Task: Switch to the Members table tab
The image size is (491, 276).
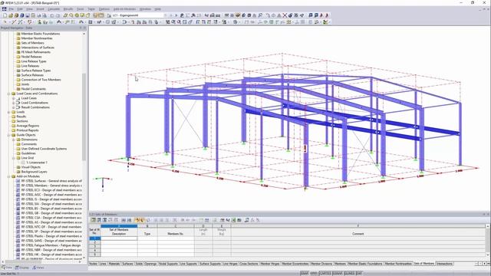Action: [x=340, y=264]
